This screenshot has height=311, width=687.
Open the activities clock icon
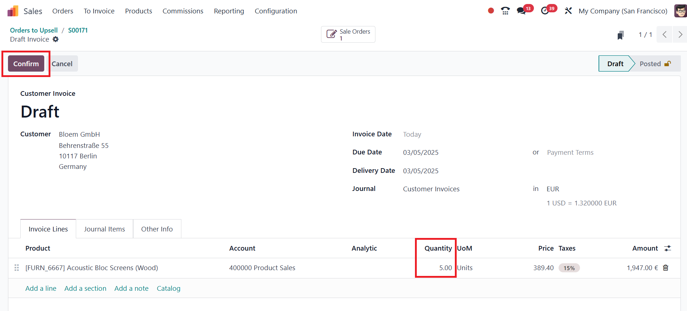tap(545, 11)
